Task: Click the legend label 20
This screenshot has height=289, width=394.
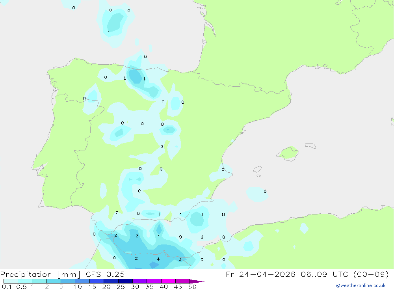Action: point(106,287)
